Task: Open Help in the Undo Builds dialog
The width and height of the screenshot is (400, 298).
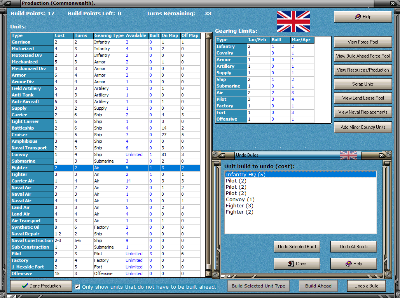Action: click(354, 264)
